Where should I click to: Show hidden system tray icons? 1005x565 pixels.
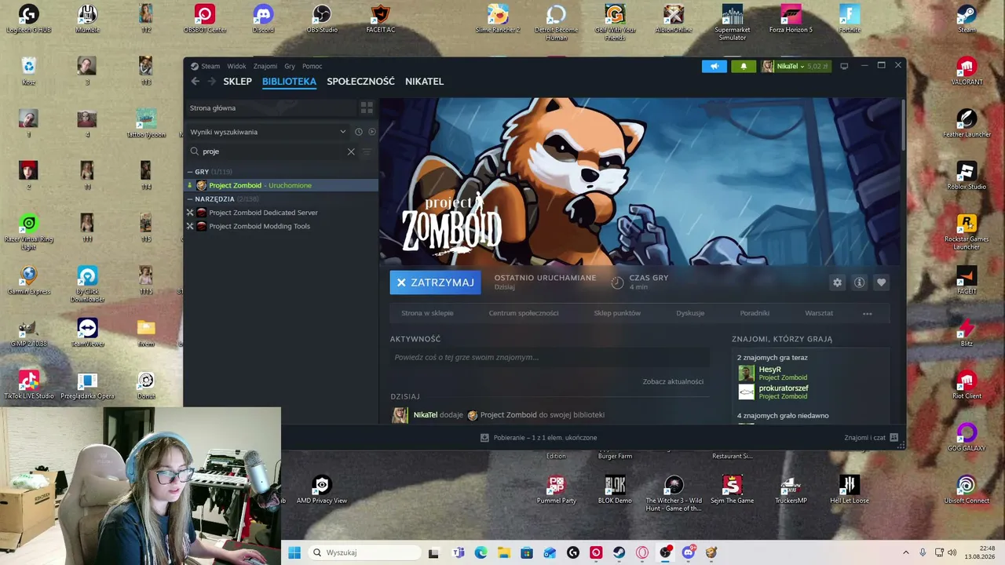click(x=905, y=552)
